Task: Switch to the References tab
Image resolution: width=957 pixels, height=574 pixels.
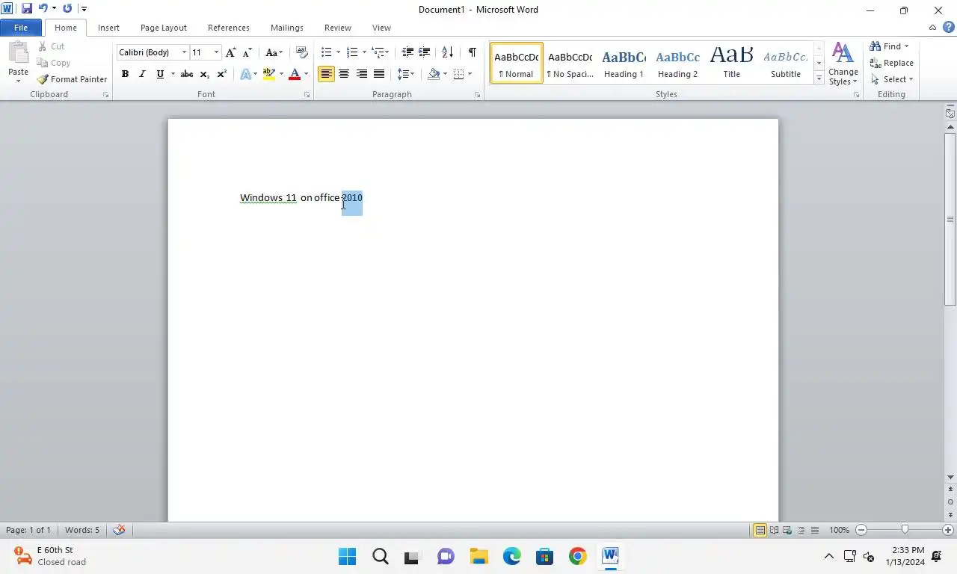Action: [229, 28]
